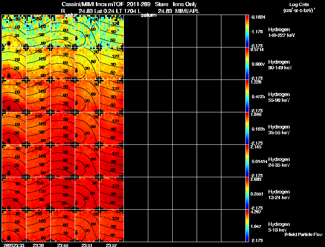The height and width of the screenshot is (247, 325).
Task: Choose the 35-55 keV image at 23:57
Action: tap(112, 128)
